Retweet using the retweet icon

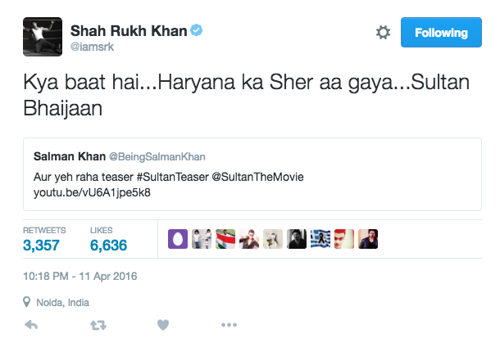coord(98,325)
